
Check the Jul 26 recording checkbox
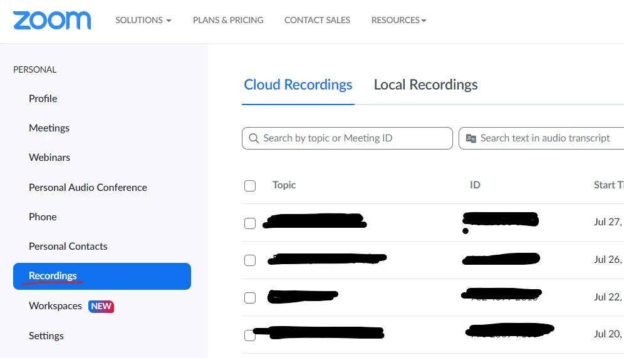[250, 260]
